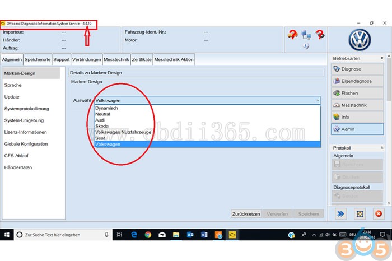
Task: Click the blue double-arrow forward icon
Action: point(340,214)
